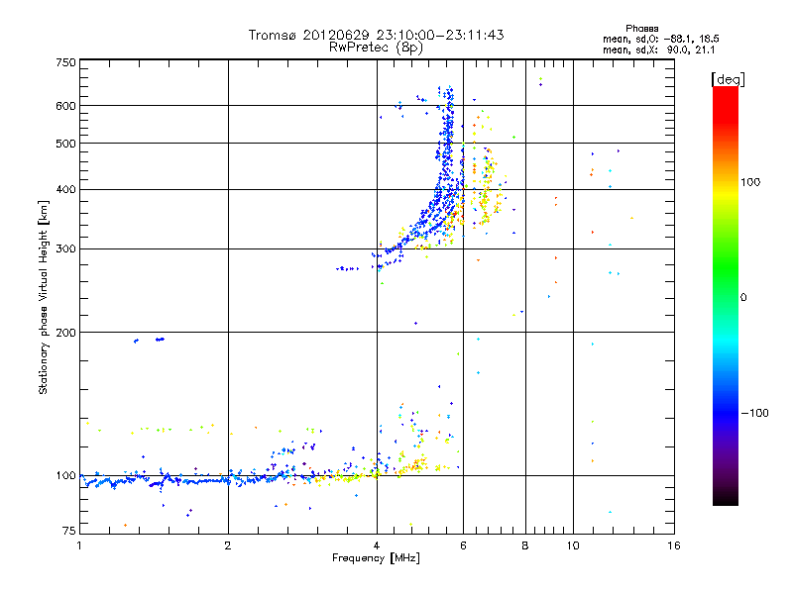Click the y-axis tick label '500'

66,144
